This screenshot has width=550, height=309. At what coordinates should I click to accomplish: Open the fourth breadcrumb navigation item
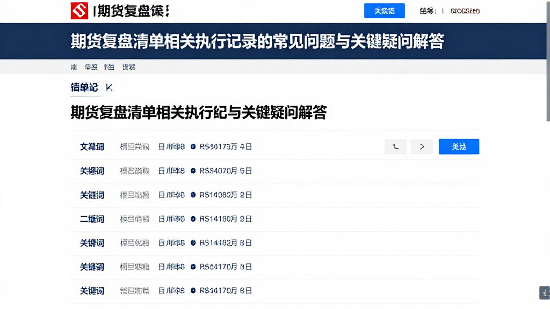click(129, 67)
